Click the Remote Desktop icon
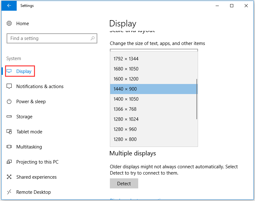This screenshot has width=255, height=201. coord(9,192)
